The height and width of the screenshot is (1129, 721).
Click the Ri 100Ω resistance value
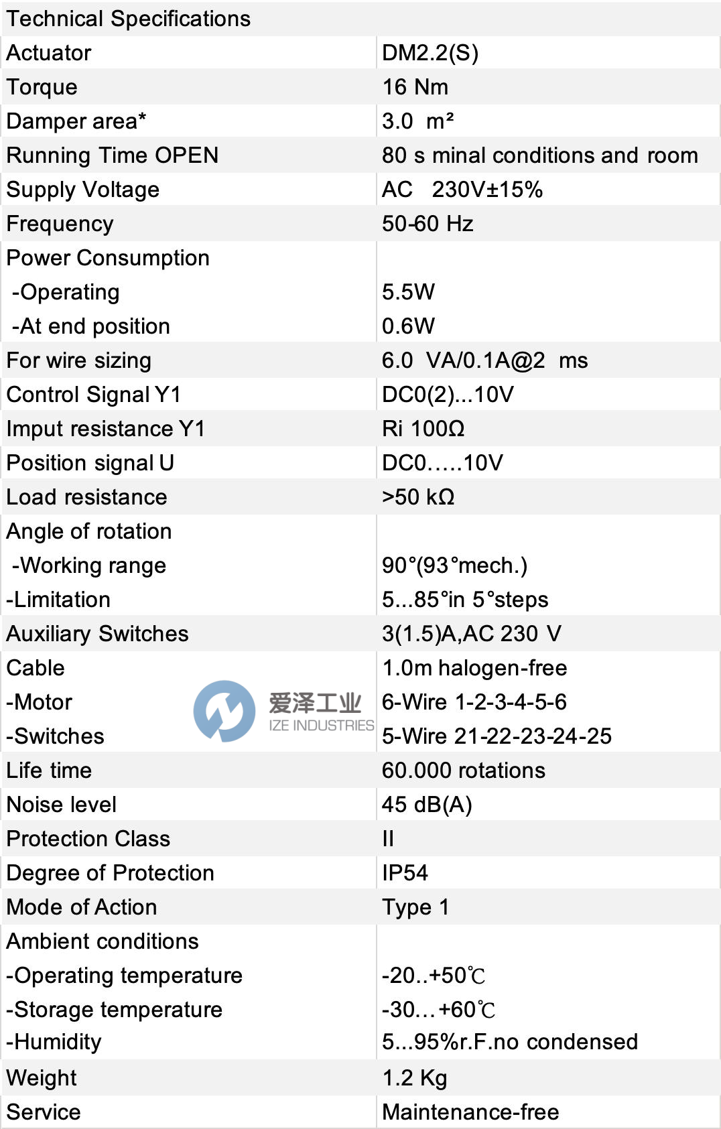423,429
